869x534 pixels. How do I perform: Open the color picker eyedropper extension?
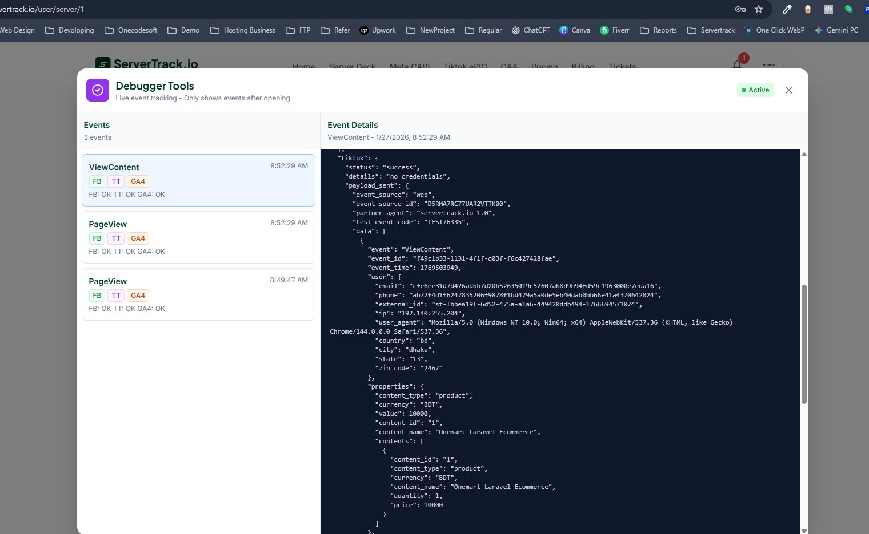click(x=787, y=9)
